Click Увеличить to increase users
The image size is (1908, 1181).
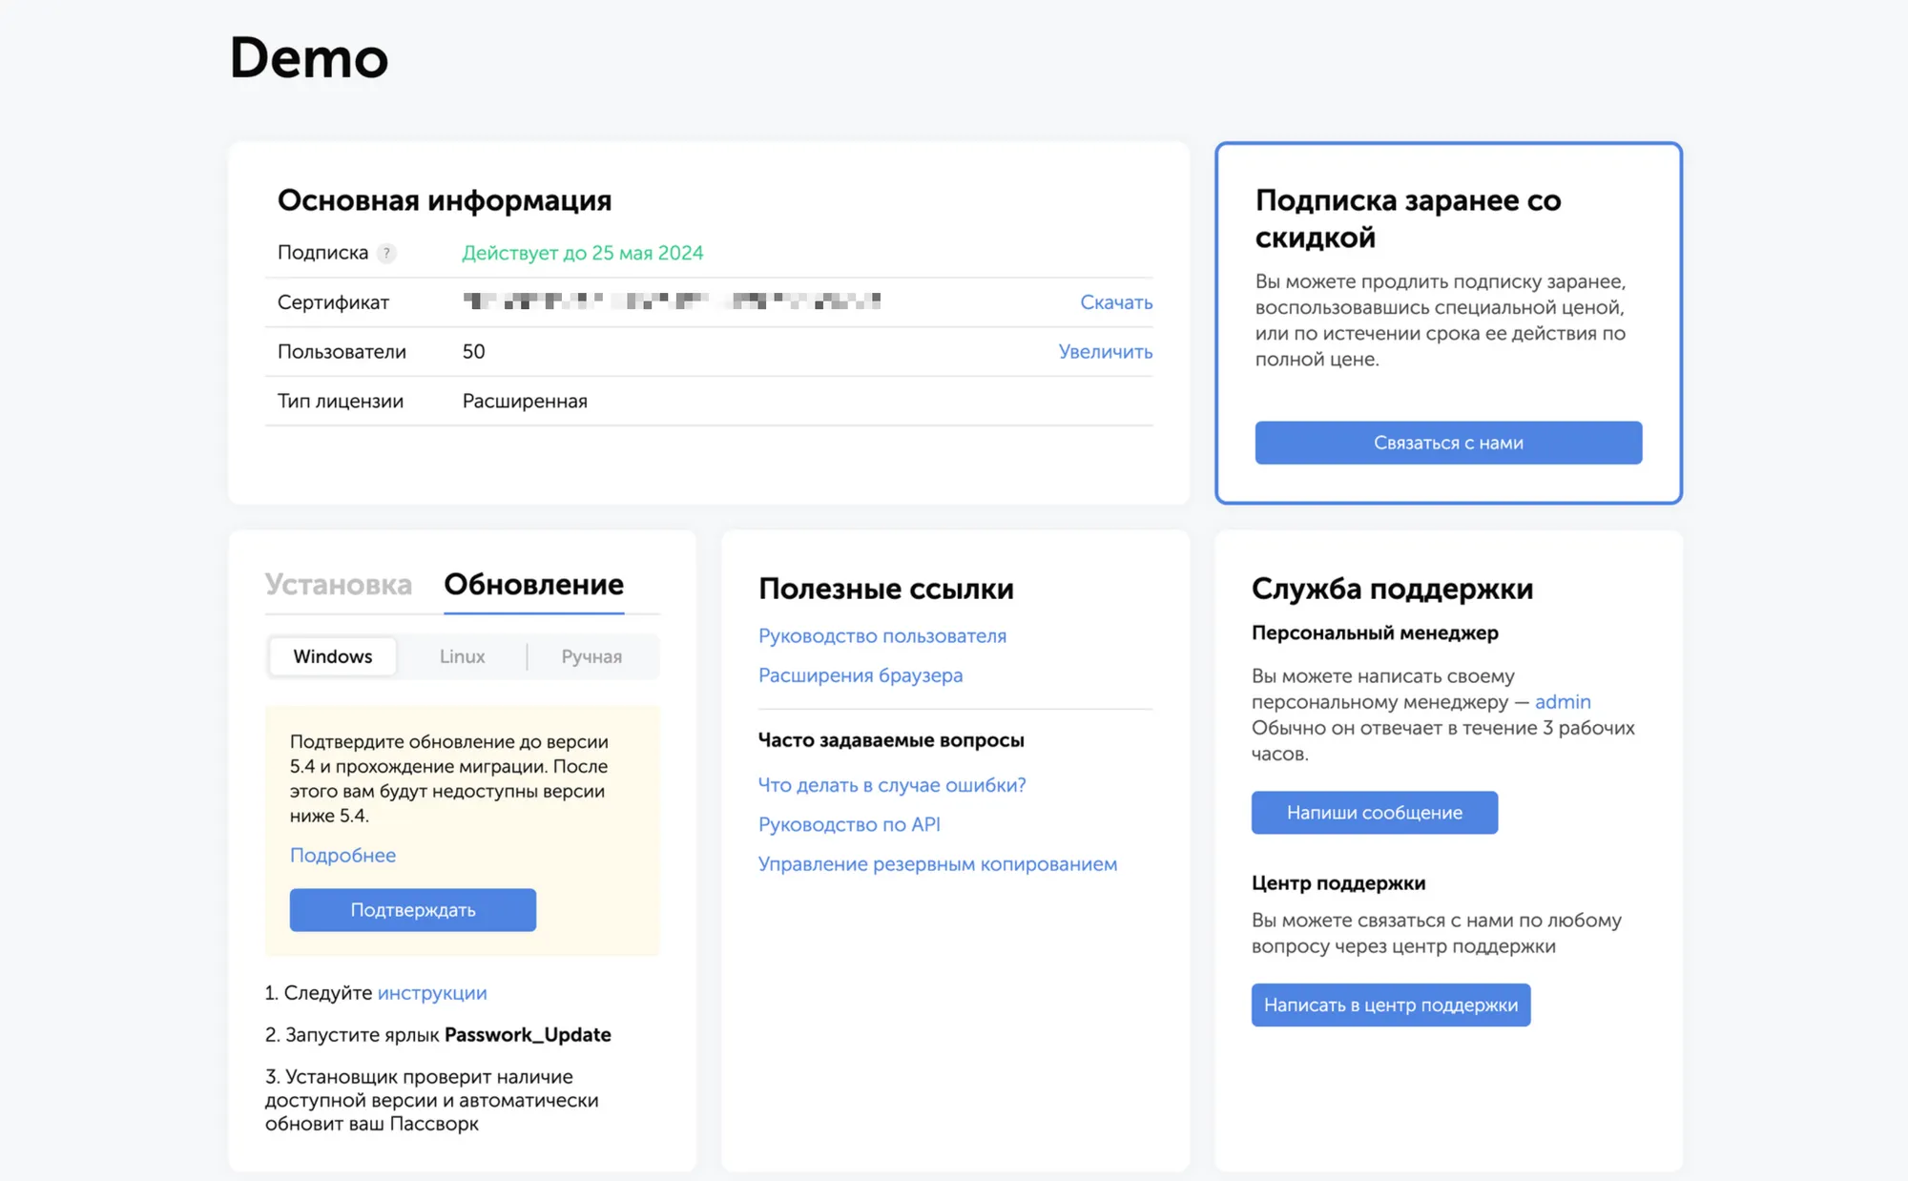[x=1105, y=351]
